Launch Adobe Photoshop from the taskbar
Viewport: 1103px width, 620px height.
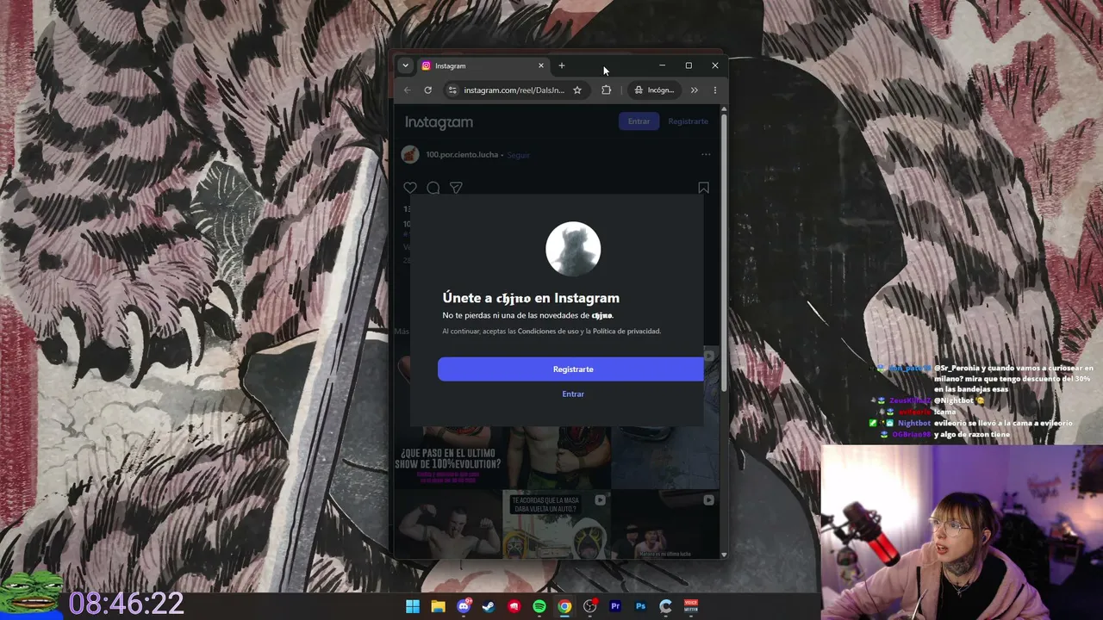coord(640,606)
